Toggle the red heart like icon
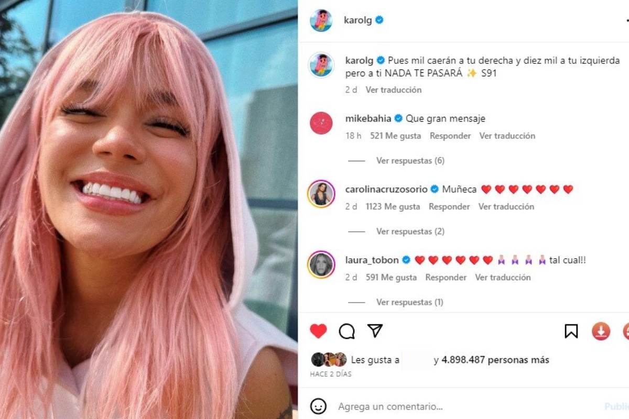629x419 pixels. [318, 331]
